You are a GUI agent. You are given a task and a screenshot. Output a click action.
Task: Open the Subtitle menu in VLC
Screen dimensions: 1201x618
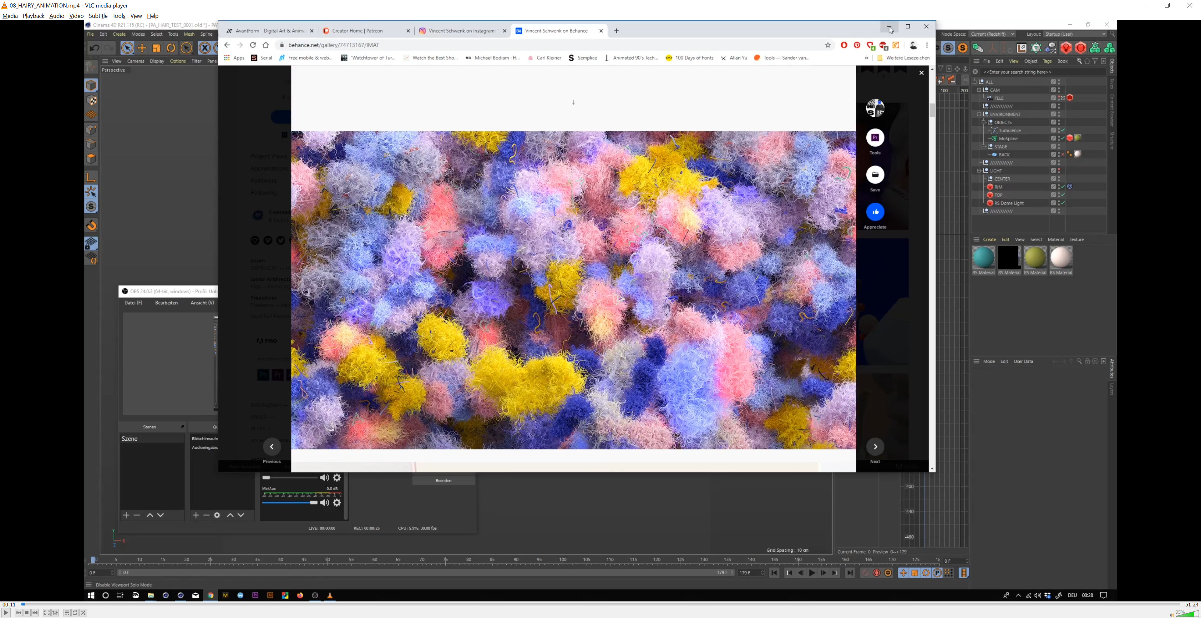point(98,16)
